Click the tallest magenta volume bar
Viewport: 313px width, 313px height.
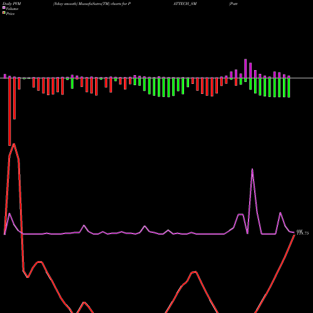245,69
